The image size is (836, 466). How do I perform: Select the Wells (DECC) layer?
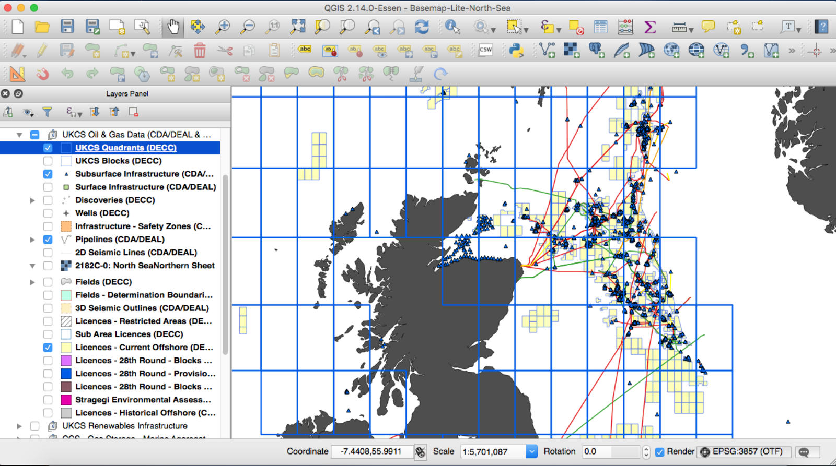click(102, 213)
